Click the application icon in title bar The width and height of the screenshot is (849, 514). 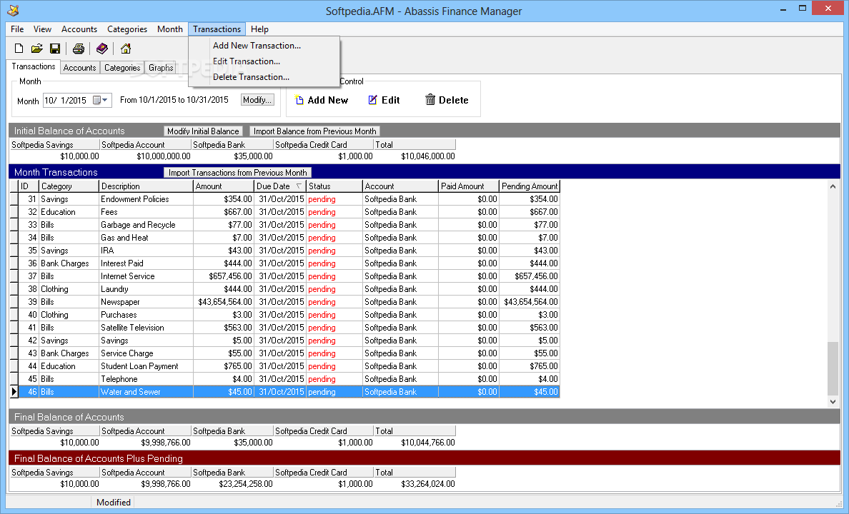pos(13,10)
